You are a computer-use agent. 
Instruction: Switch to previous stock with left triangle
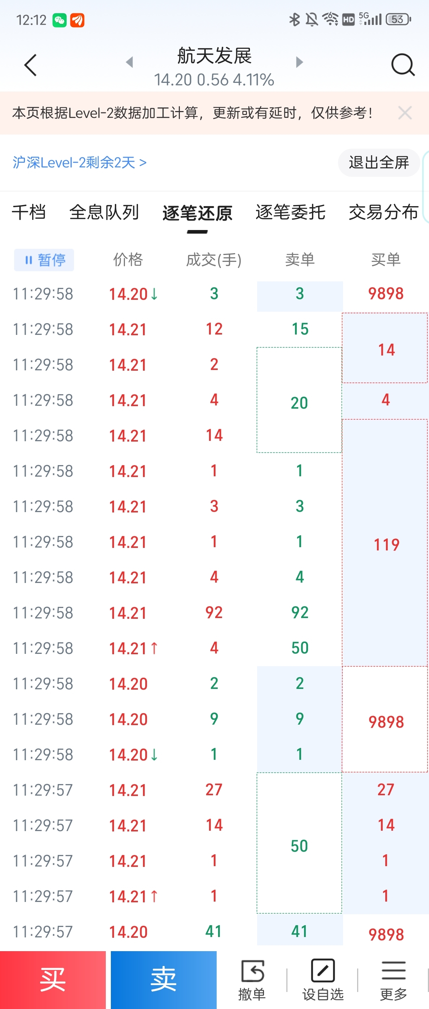click(129, 62)
